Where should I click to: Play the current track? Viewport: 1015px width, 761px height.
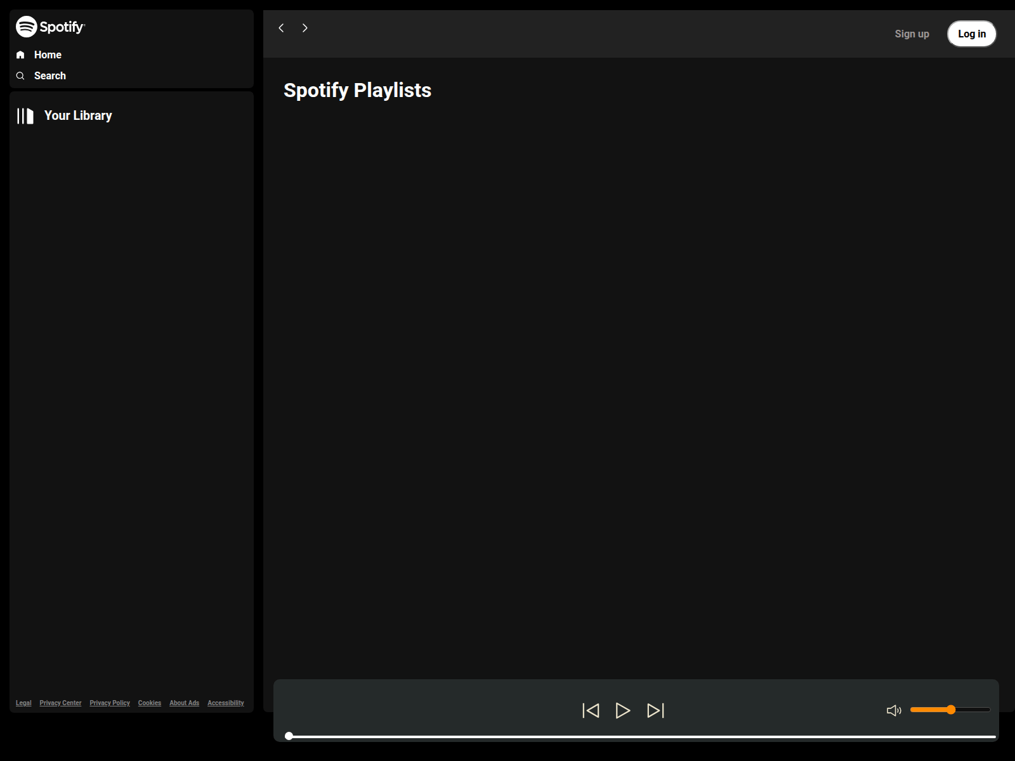pyautogui.click(x=623, y=710)
